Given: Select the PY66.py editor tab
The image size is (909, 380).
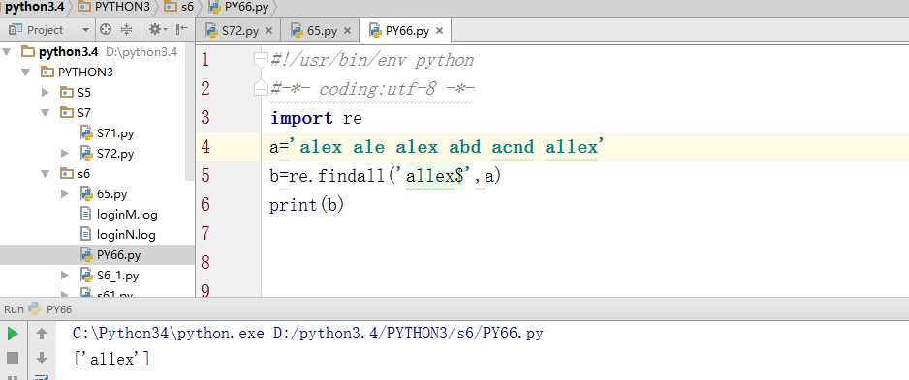Looking at the screenshot, I should point(406,31).
